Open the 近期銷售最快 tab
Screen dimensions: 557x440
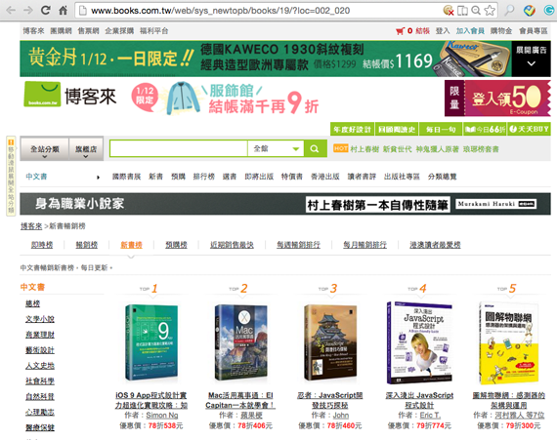232,245
